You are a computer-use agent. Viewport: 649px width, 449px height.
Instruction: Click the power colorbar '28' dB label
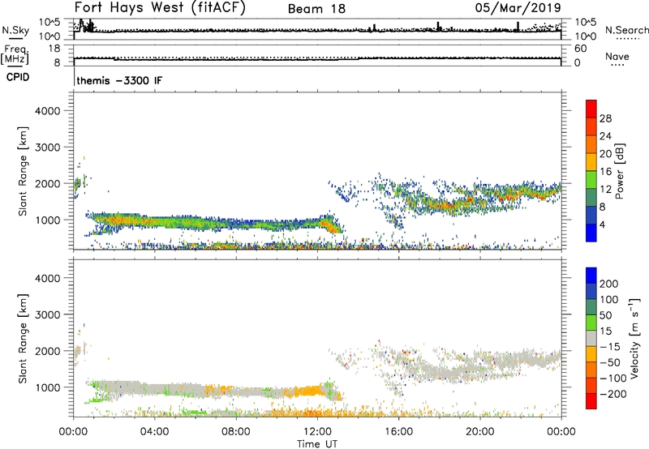pyautogui.click(x=605, y=118)
